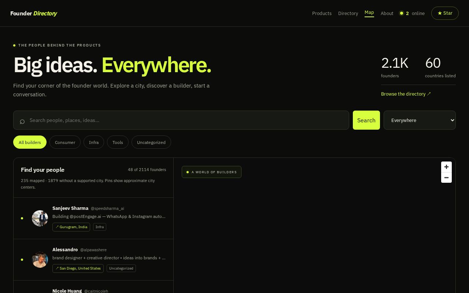The height and width of the screenshot is (293, 469).
Task: Click the @speedsharma_ai handle
Action: point(107,208)
